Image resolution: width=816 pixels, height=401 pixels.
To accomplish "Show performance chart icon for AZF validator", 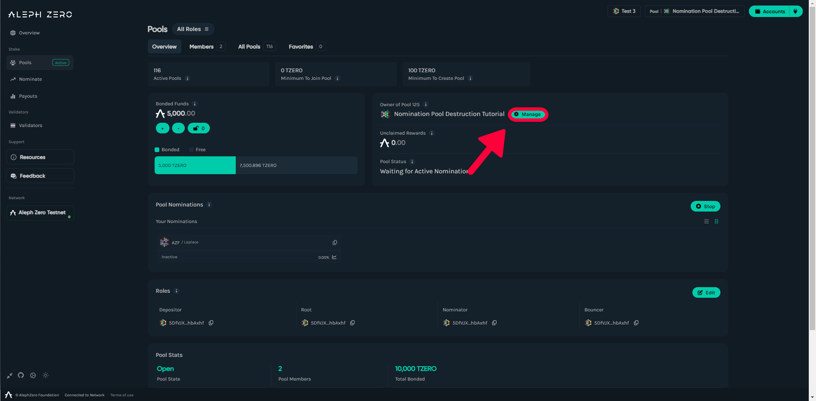I will (x=334, y=257).
